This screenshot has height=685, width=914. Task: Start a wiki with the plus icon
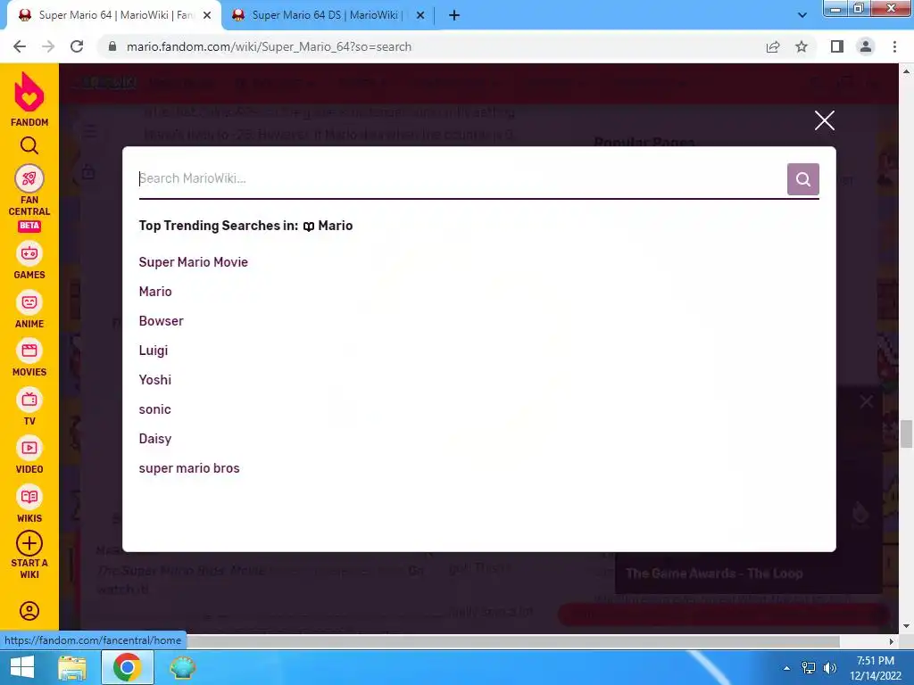click(29, 543)
